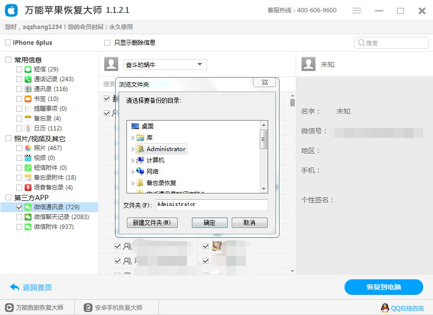Expand the 备忘录恢复 node in folder tree

(133, 183)
